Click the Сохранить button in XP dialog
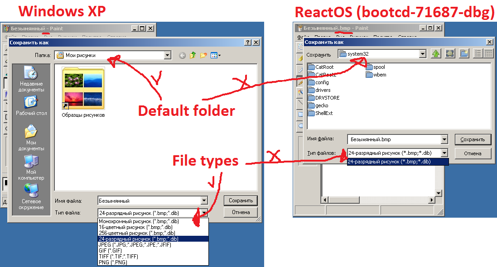 coord(240,200)
